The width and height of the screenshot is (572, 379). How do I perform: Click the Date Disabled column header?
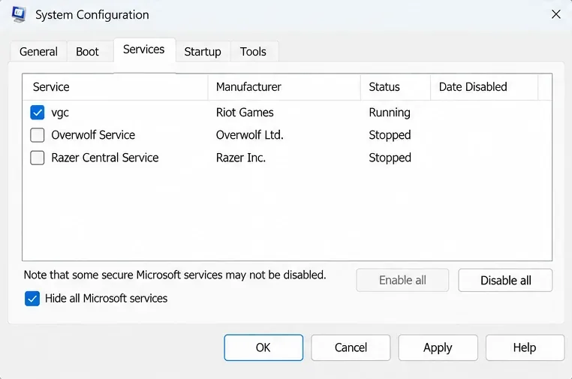click(484, 87)
